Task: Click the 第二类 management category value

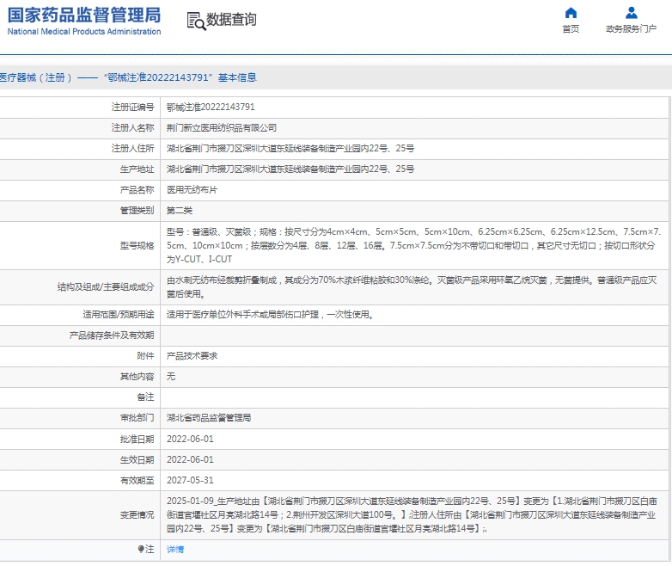Action: coord(180,211)
